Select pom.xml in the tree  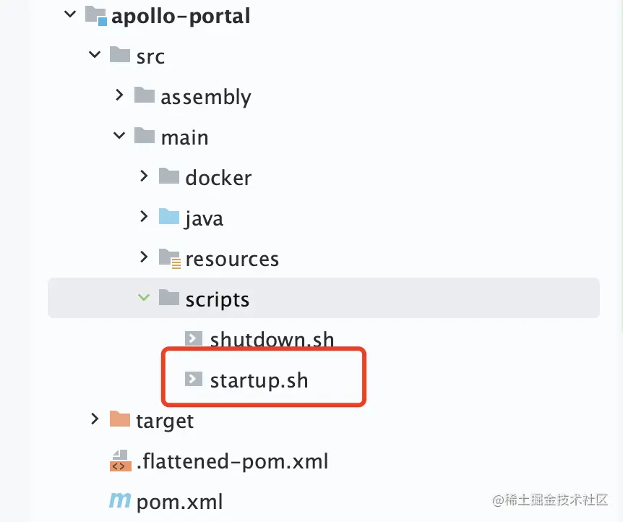pos(179,501)
